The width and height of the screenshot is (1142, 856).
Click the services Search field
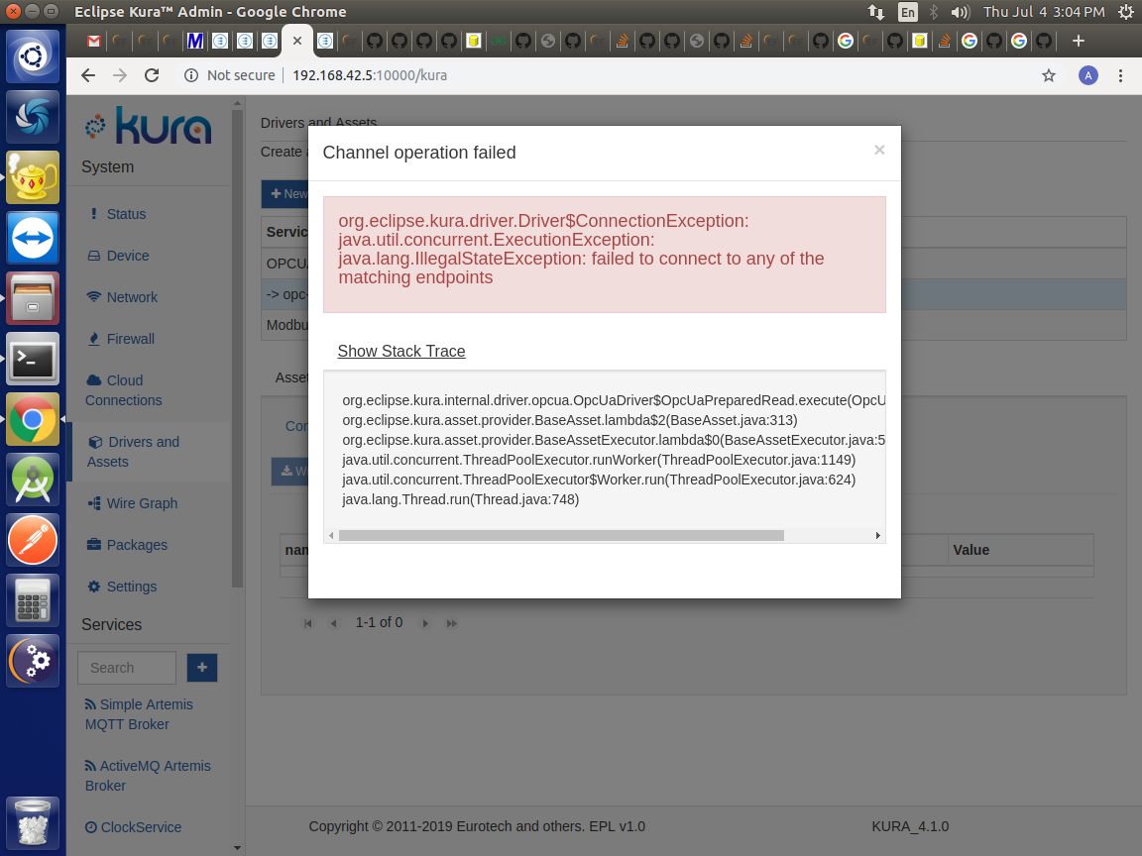point(127,668)
